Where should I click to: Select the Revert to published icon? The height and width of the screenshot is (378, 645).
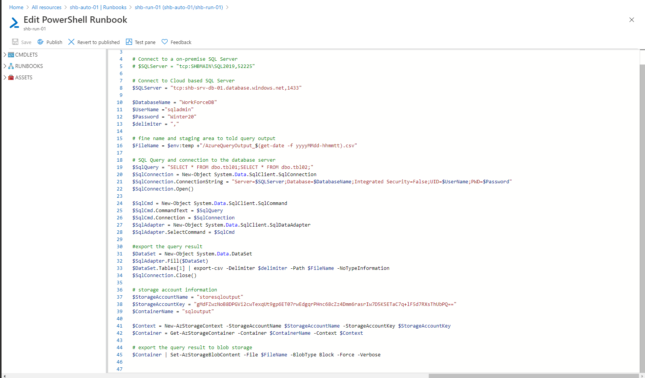coord(71,42)
